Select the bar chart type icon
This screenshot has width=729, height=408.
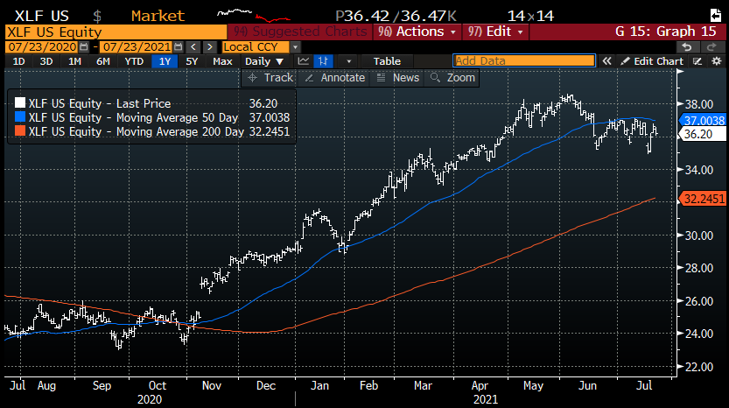coord(323,61)
